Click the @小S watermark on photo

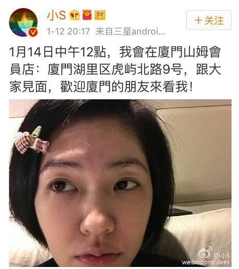(222, 255)
